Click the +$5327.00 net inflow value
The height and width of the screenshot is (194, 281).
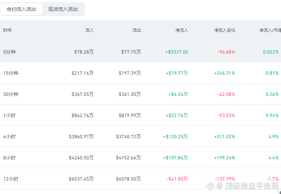[x=177, y=52]
